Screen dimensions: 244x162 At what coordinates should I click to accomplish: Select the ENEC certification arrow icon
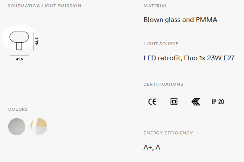point(196,102)
